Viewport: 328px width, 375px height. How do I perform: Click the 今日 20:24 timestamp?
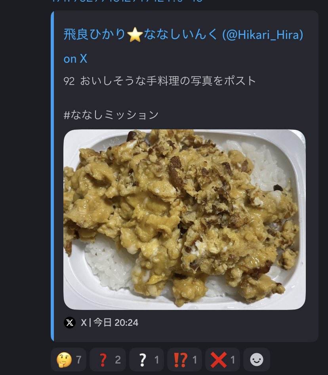pyautogui.click(x=116, y=322)
